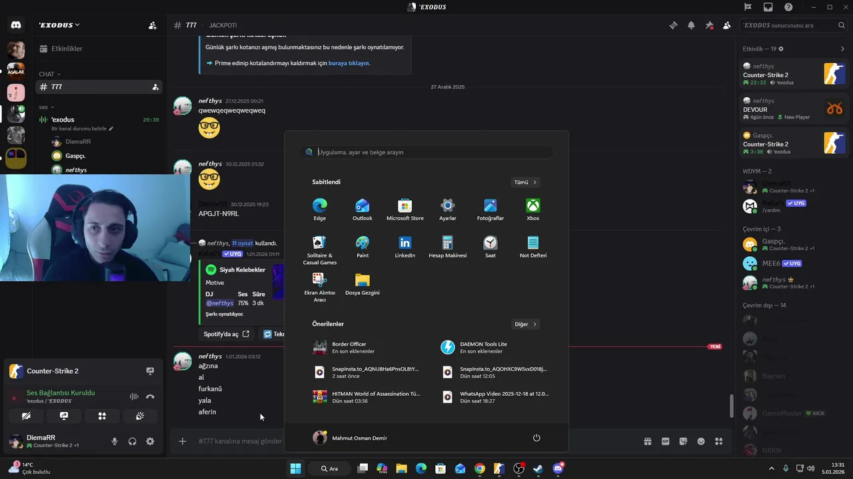This screenshot has width=853, height=479.
Task: Select the 777 text channel
Action: (x=99, y=87)
